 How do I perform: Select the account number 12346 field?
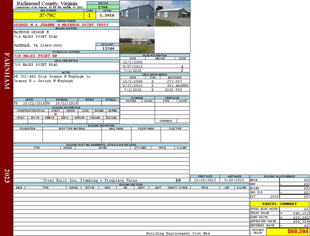pyautogui.click(x=107, y=48)
